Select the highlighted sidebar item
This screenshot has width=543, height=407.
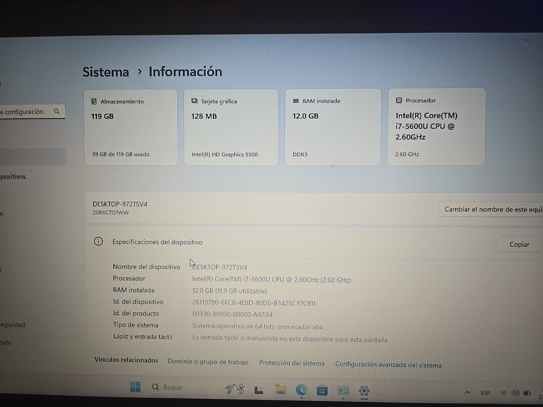coord(33,157)
